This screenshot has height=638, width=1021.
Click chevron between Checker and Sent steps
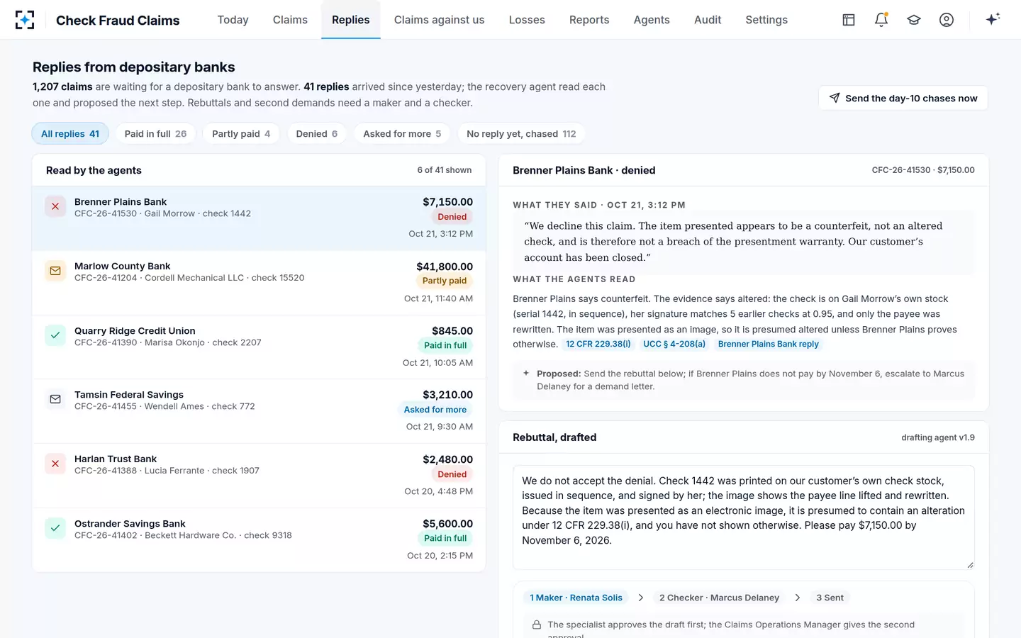tap(798, 598)
